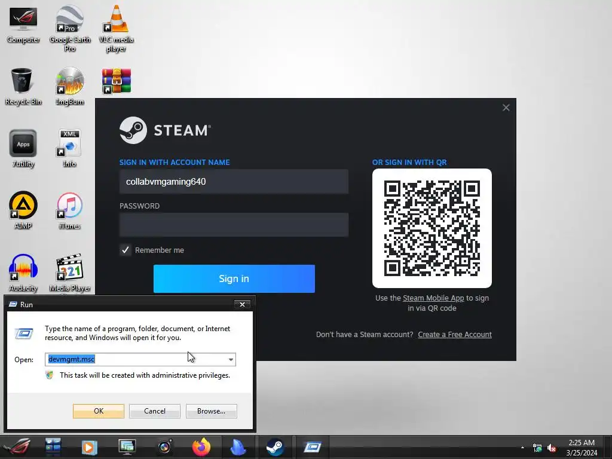Switch to Steam on the taskbar
The image size is (612, 459).
275,447
